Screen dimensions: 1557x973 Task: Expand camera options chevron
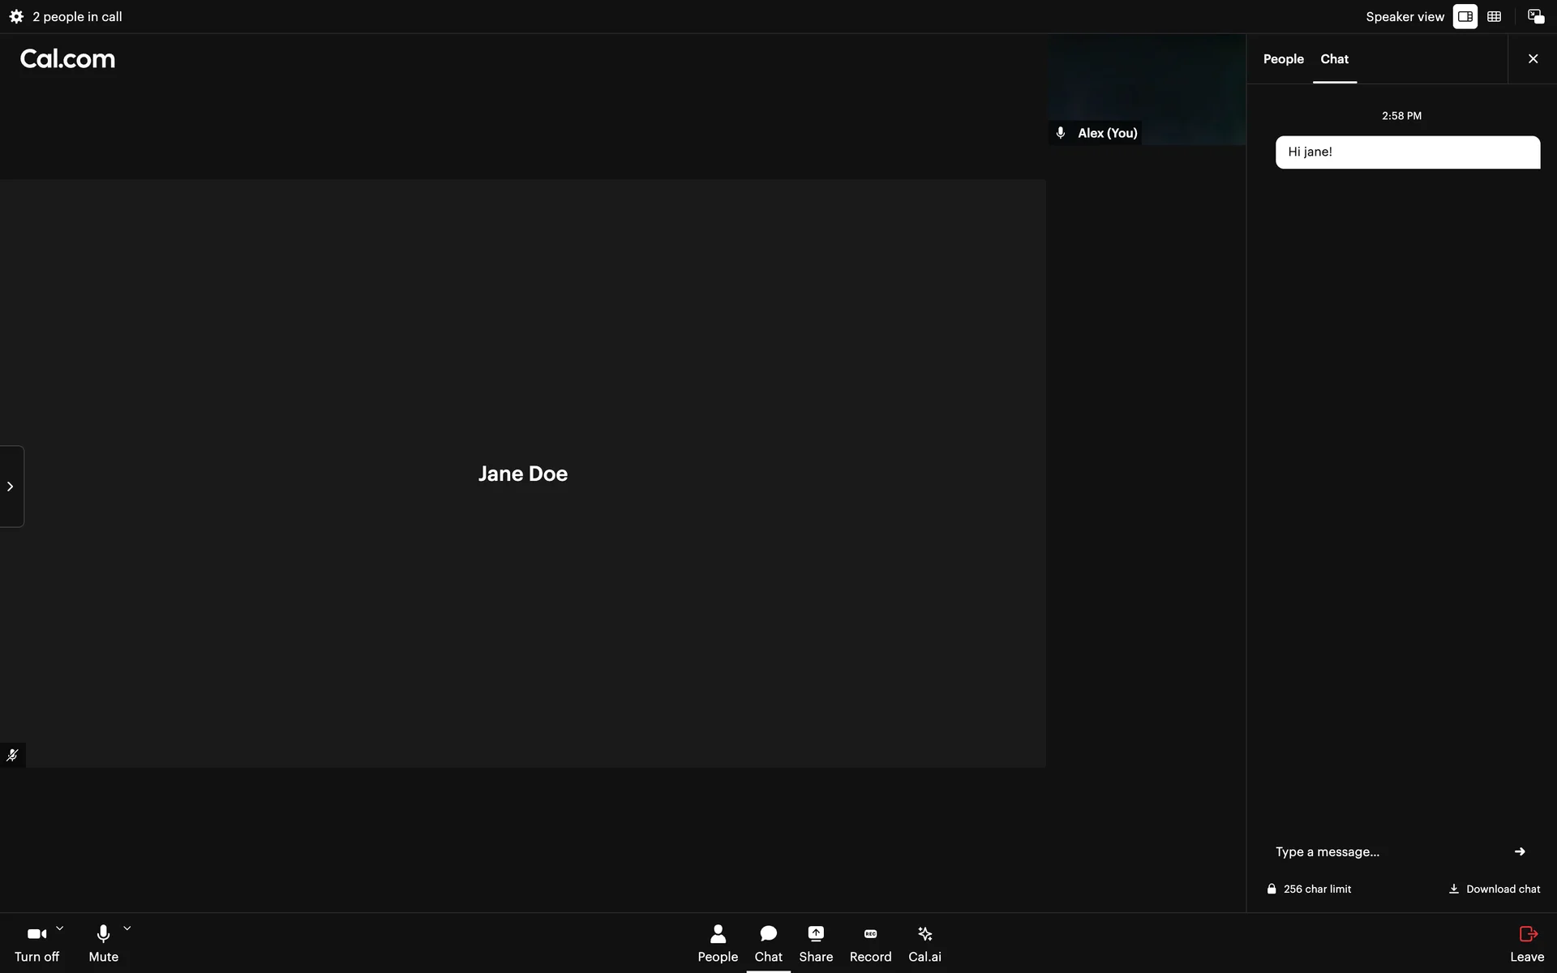point(59,928)
